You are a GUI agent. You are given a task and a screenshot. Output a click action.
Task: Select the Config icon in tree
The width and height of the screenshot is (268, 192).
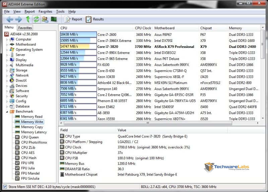click(x=12, y=101)
